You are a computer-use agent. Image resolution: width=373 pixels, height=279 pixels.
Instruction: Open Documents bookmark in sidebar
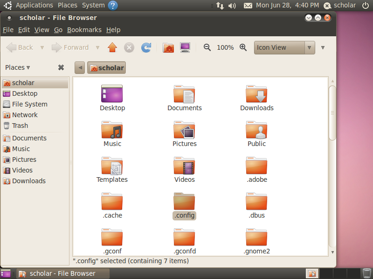tap(35, 138)
